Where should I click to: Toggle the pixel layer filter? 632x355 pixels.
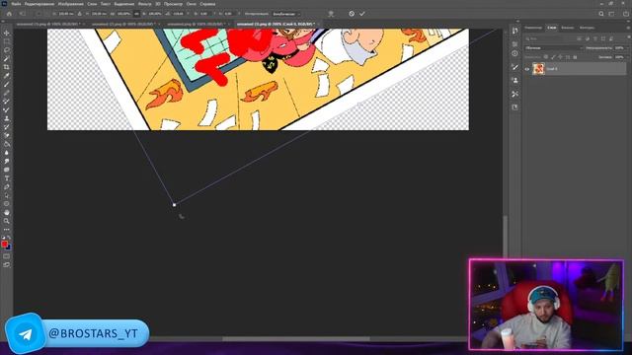[580, 38]
